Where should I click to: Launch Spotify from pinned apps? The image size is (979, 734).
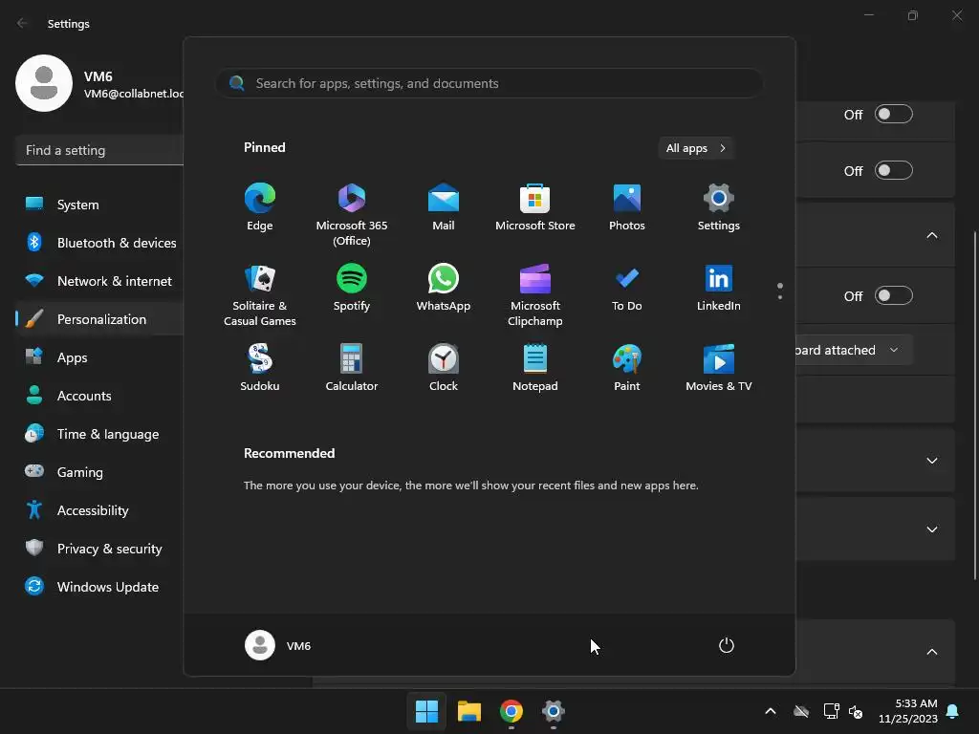point(352,288)
